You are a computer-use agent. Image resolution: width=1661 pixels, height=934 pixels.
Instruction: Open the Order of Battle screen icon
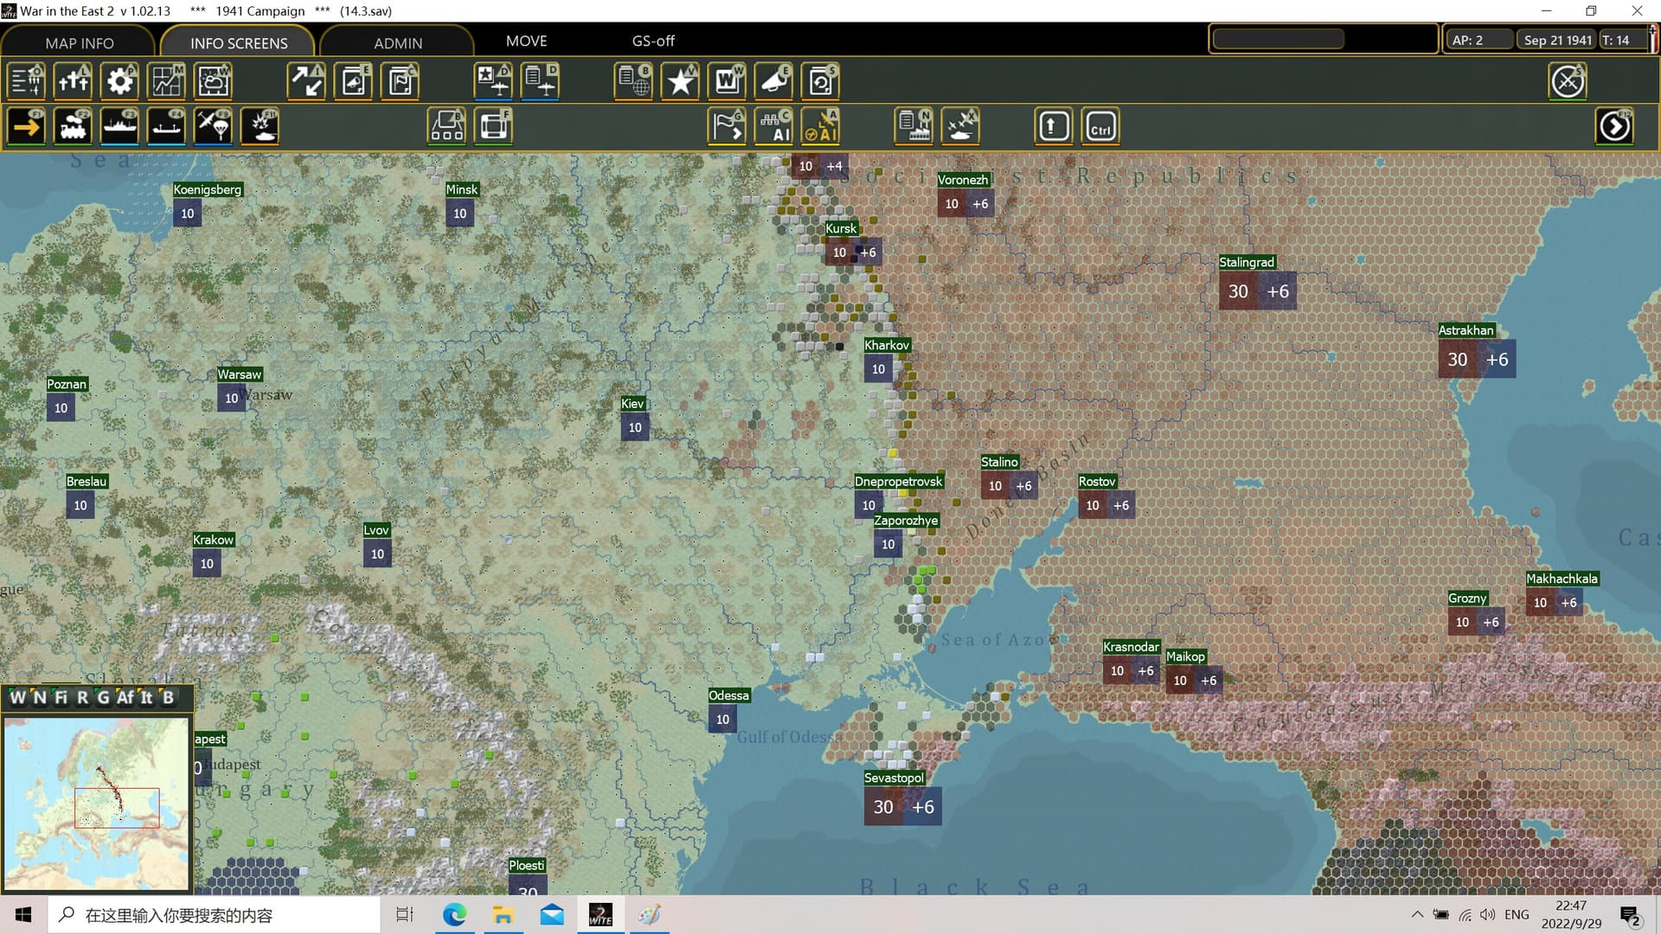26,81
